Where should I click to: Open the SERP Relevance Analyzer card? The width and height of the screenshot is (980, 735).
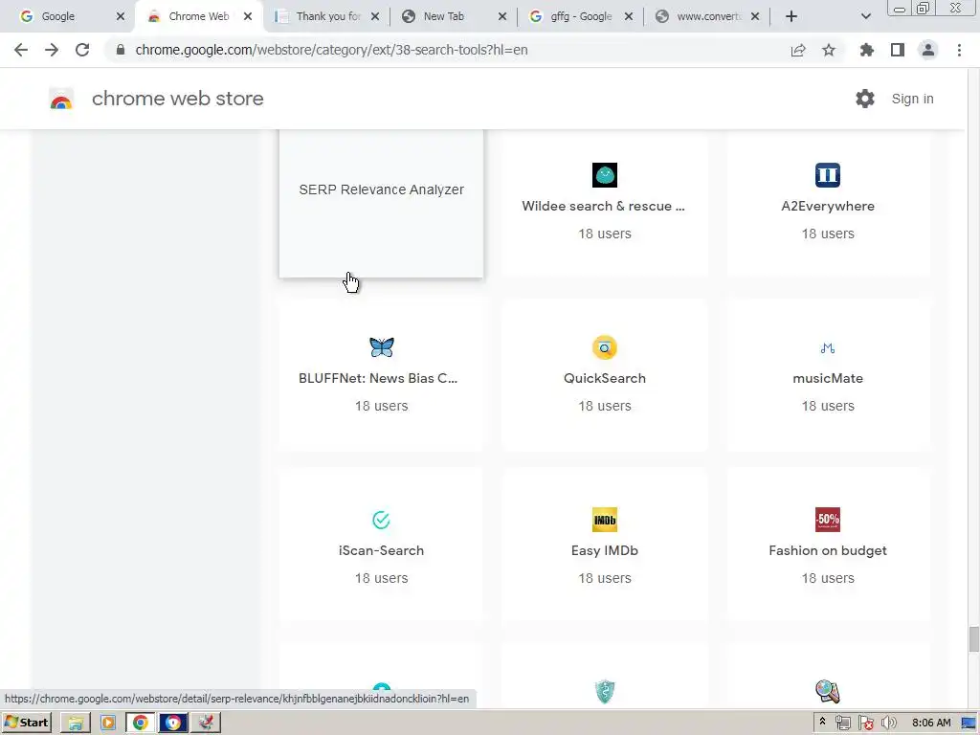[x=381, y=203]
